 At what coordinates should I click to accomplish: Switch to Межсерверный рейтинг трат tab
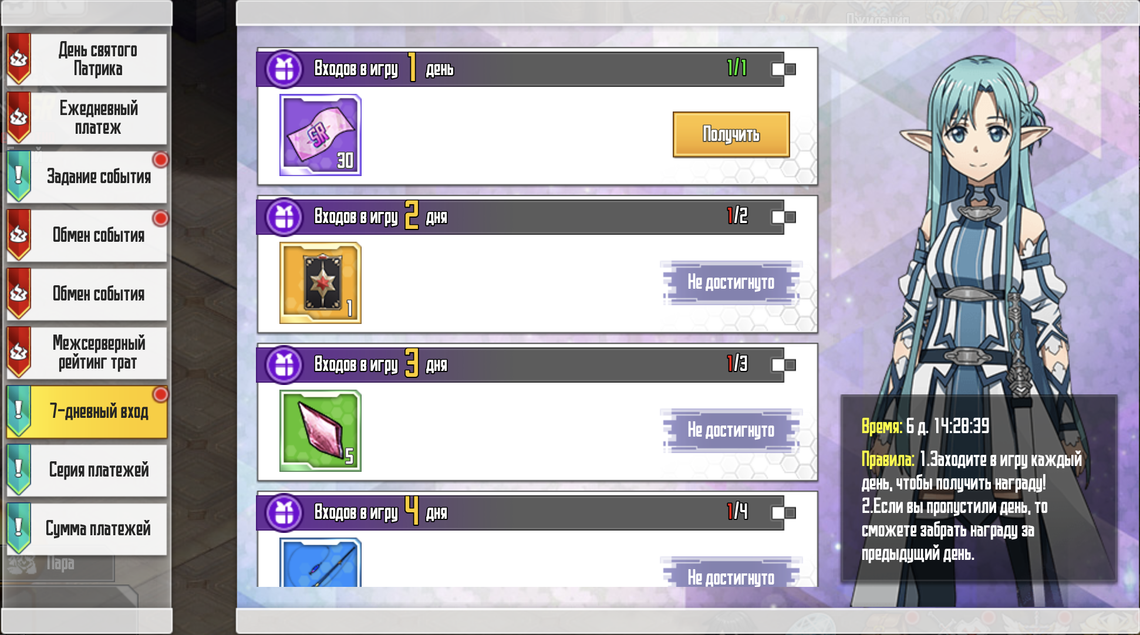click(87, 353)
